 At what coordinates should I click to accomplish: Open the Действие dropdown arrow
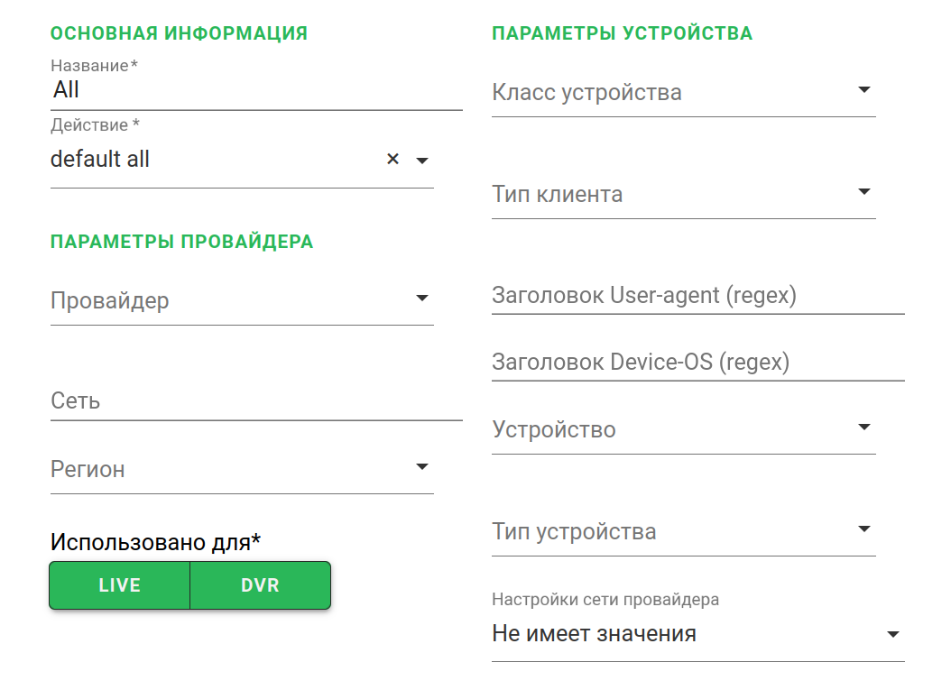click(x=421, y=161)
